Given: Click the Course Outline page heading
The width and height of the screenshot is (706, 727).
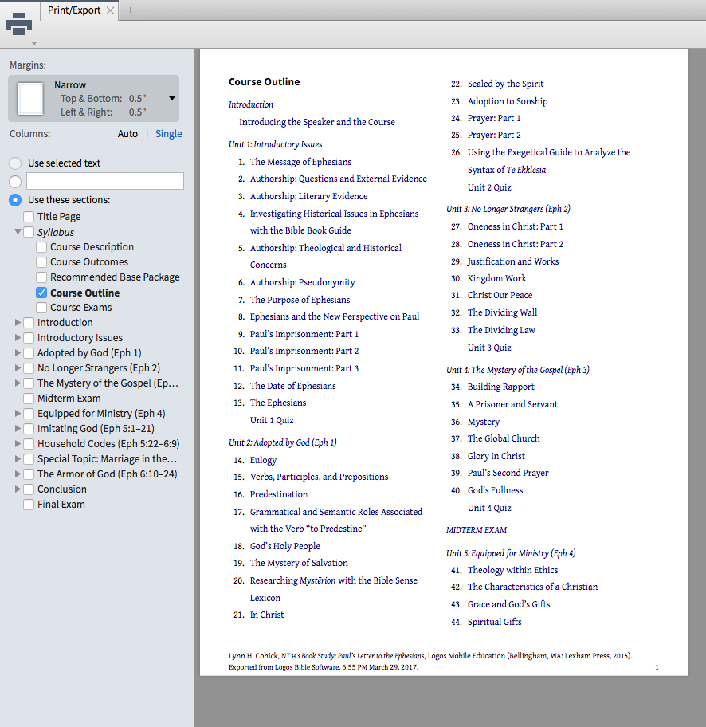Looking at the screenshot, I should click(x=265, y=82).
